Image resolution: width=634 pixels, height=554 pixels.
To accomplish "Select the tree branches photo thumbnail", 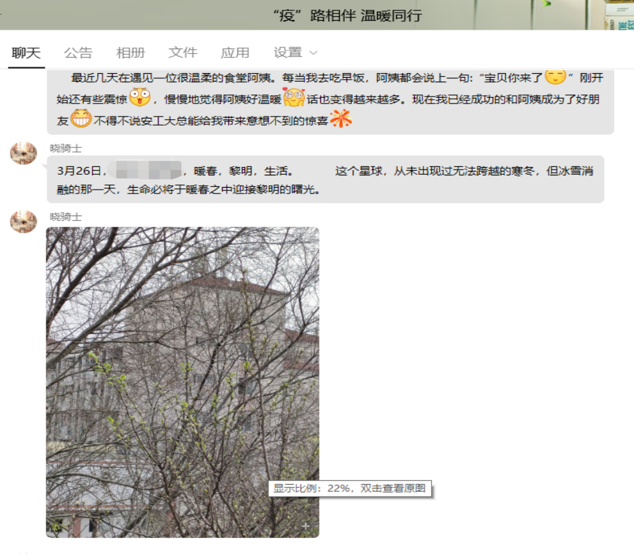I will [182, 382].
